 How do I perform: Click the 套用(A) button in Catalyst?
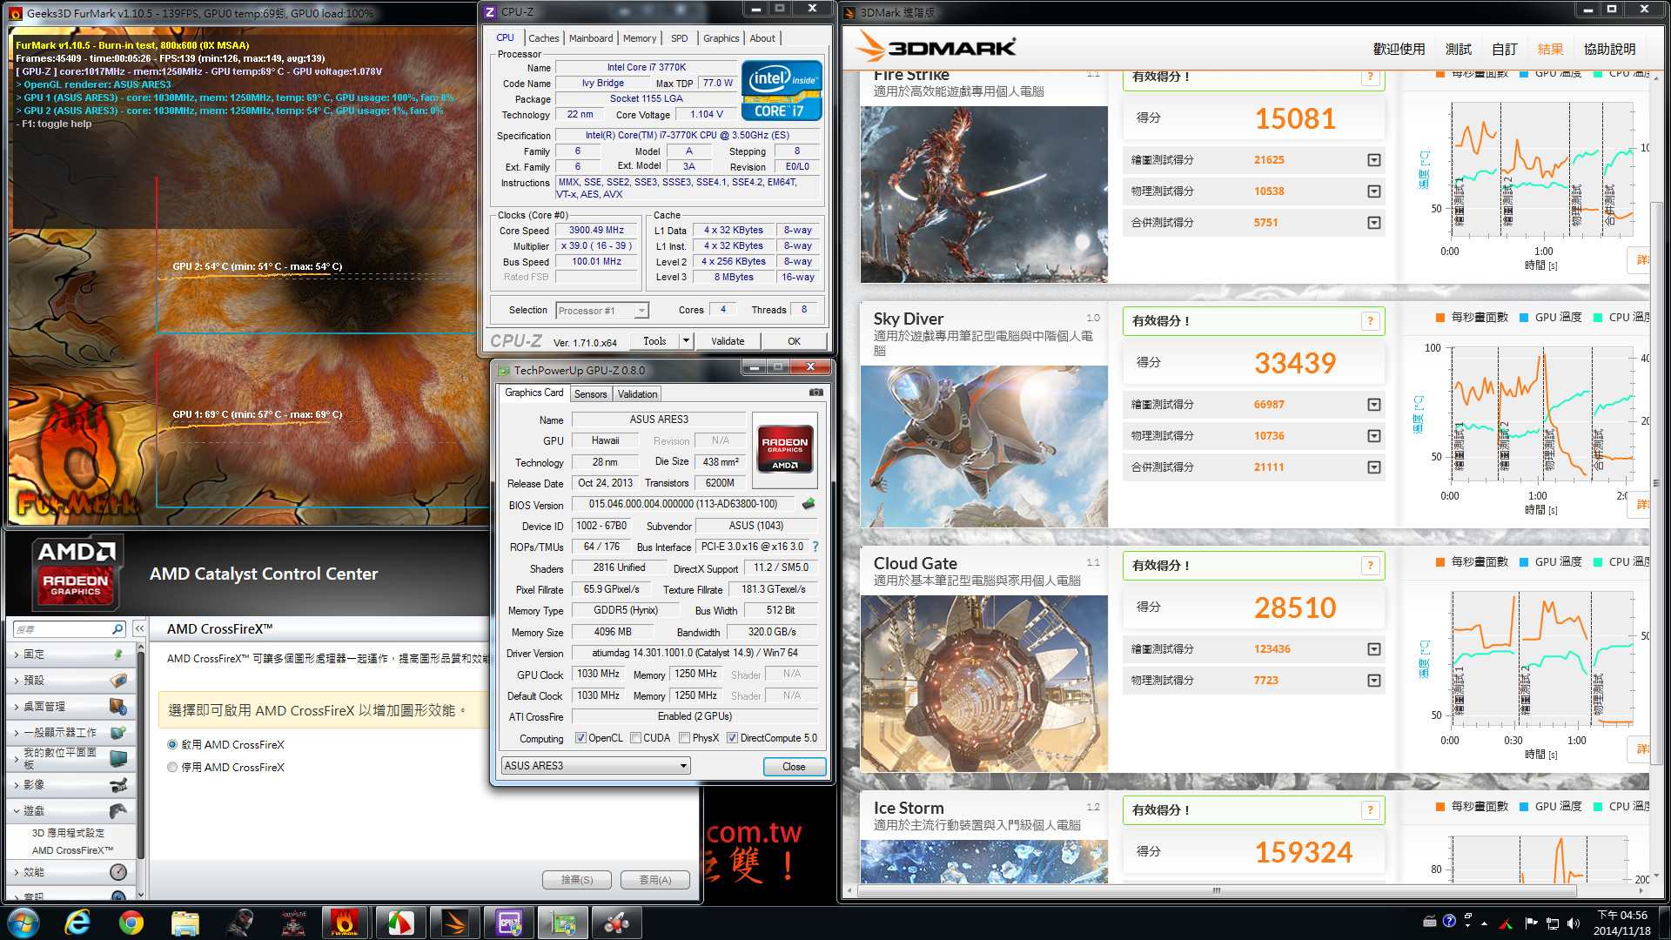pyautogui.click(x=655, y=880)
